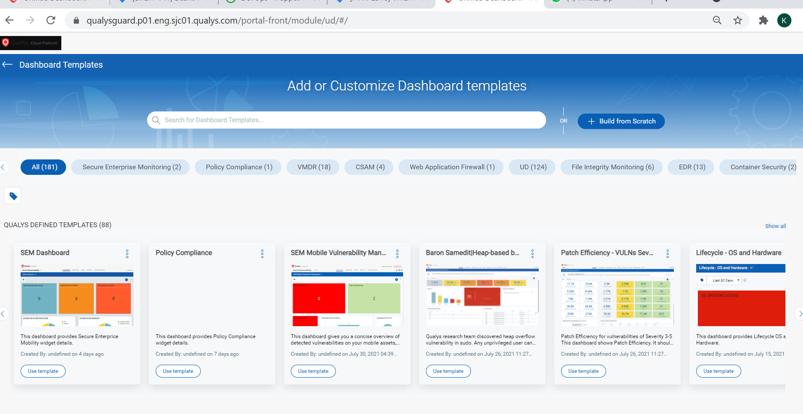Open Patch Efficiency card options menu
Screen dimensions: 803x414
point(667,254)
